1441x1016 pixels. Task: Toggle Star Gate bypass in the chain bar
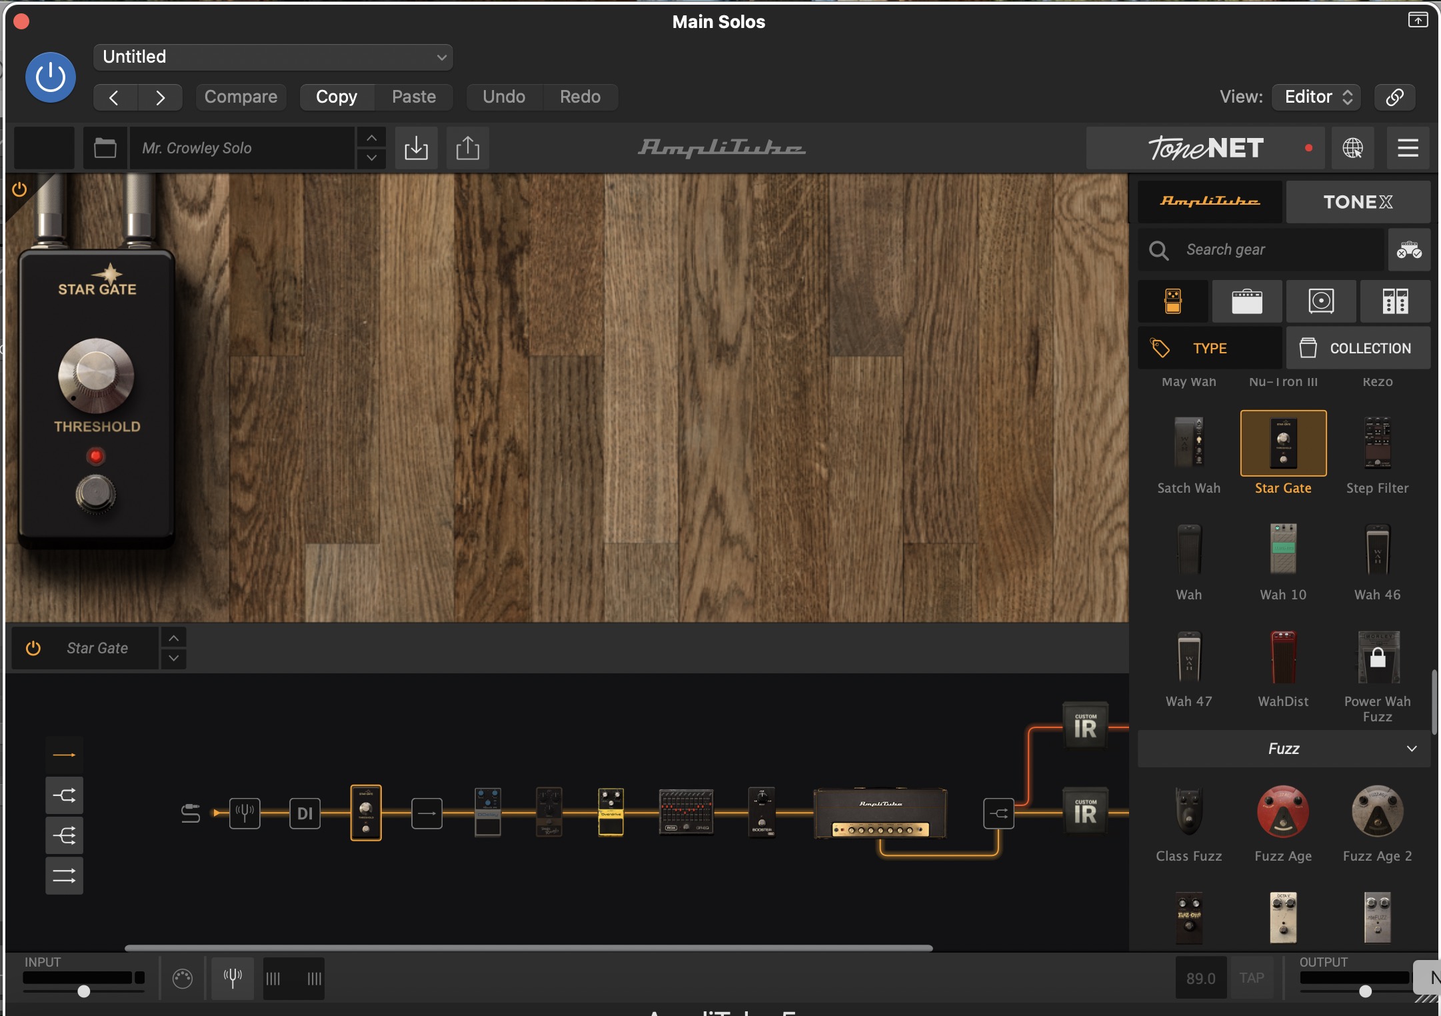point(33,648)
